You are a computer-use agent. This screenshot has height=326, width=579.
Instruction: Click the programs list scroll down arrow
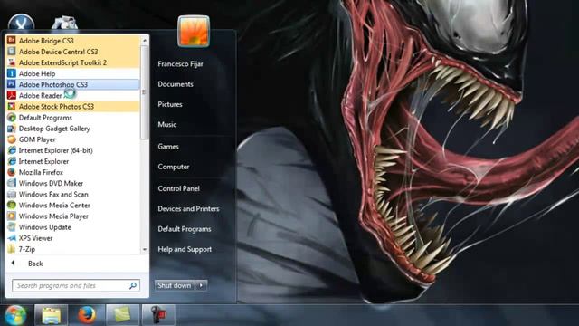tap(145, 250)
